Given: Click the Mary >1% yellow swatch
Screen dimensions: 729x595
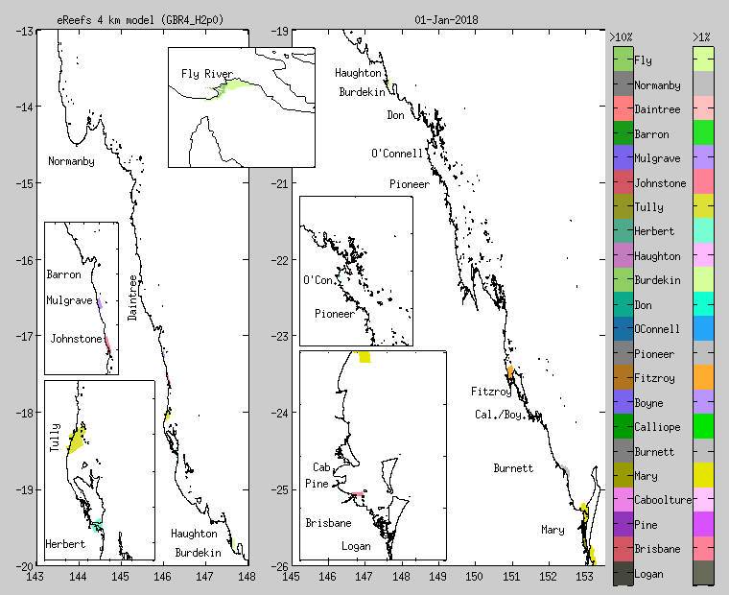Looking at the screenshot, I should point(703,476).
